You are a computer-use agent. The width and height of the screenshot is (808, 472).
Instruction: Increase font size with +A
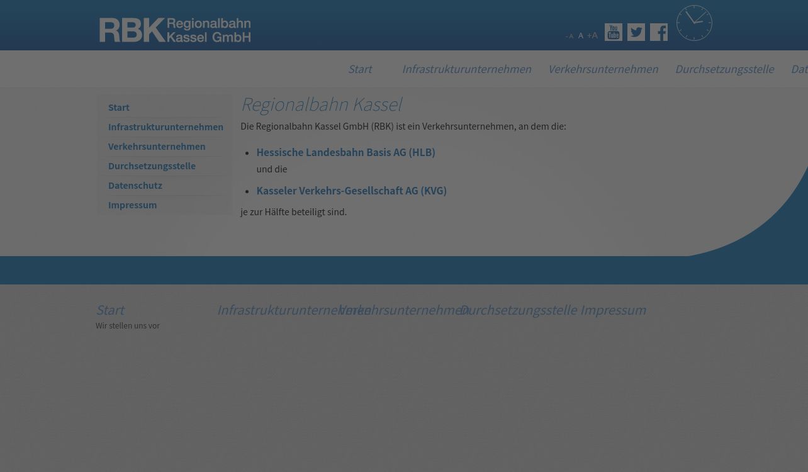tap(592, 35)
